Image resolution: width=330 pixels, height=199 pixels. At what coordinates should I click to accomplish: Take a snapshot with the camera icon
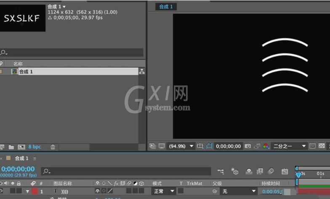tap(247, 146)
